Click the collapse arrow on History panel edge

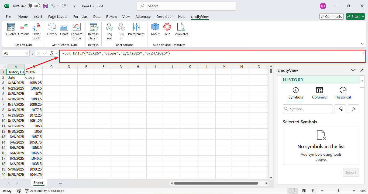point(362,81)
